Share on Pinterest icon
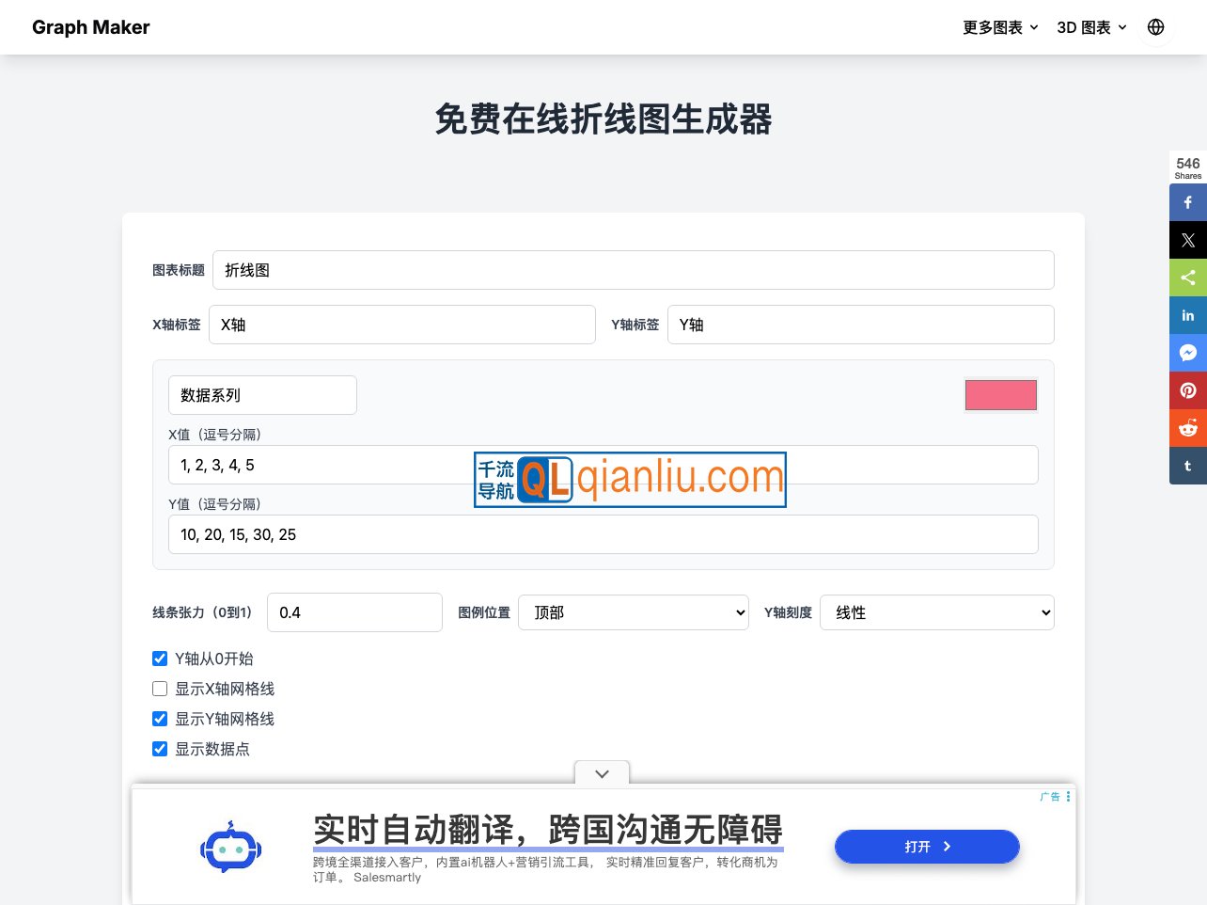Image resolution: width=1207 pixels, height=905 pixels. point(1187,390)
